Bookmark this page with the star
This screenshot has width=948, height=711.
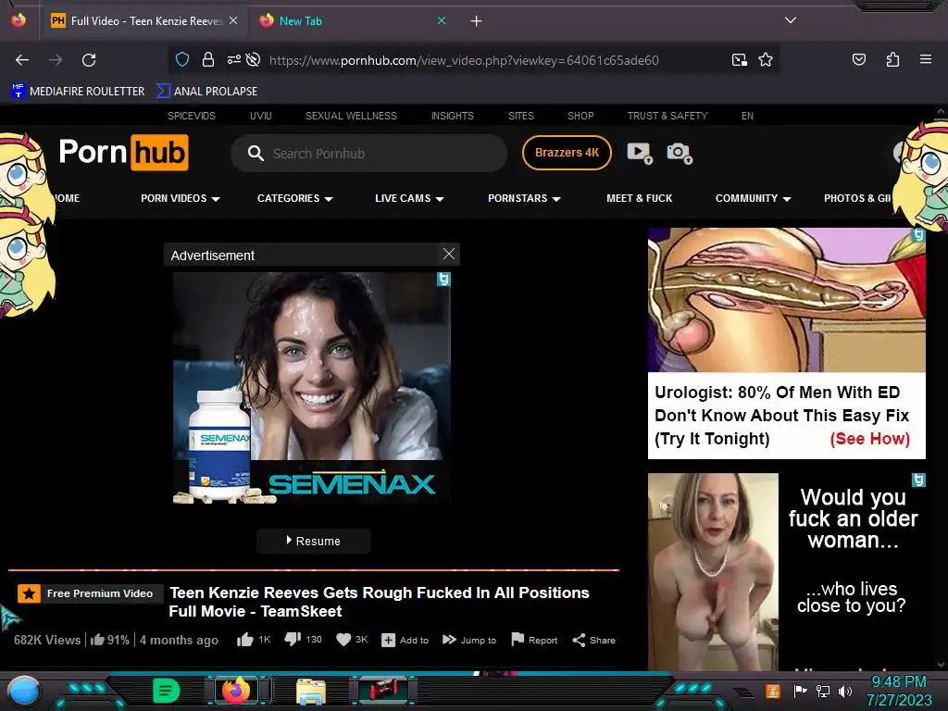766,59
